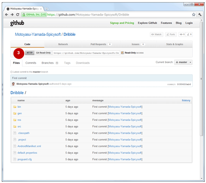The height and width of the screenshot is (183, 206).
Task: Bookmark page with the star icon
Action: 194,15
